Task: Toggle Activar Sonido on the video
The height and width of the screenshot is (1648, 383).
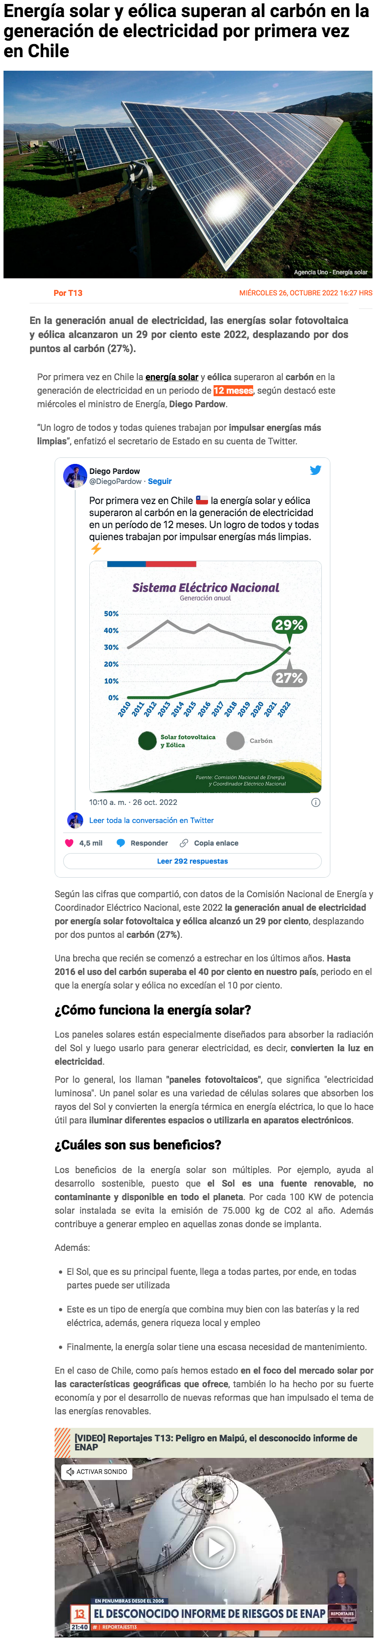Action: tap(97, 1471)
